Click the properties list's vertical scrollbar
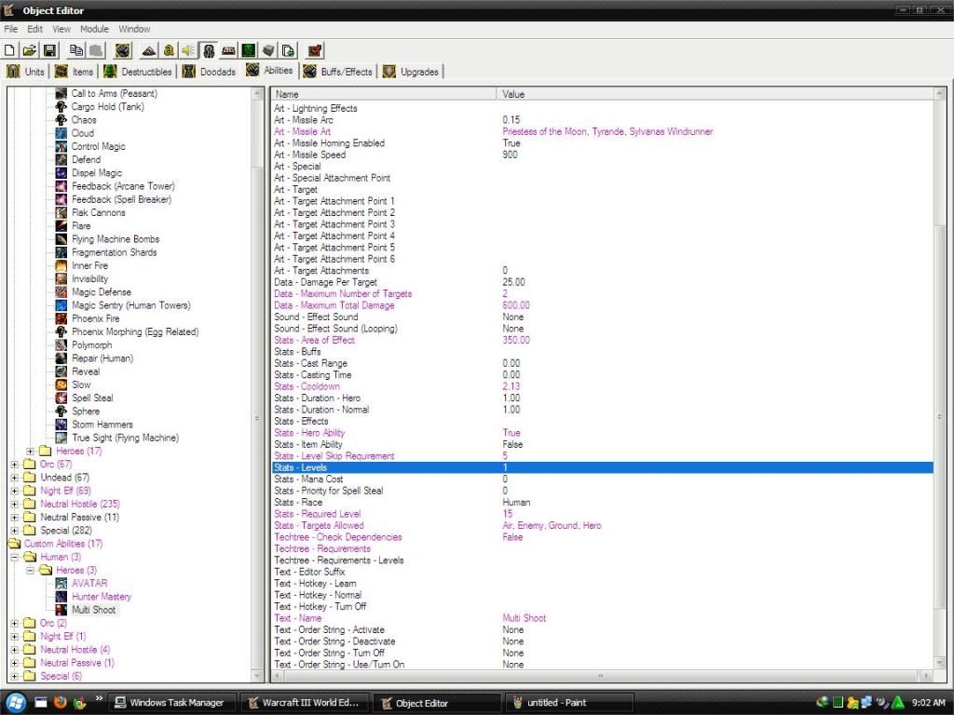This screenshot has height=715, width=954. coord(940,379)
